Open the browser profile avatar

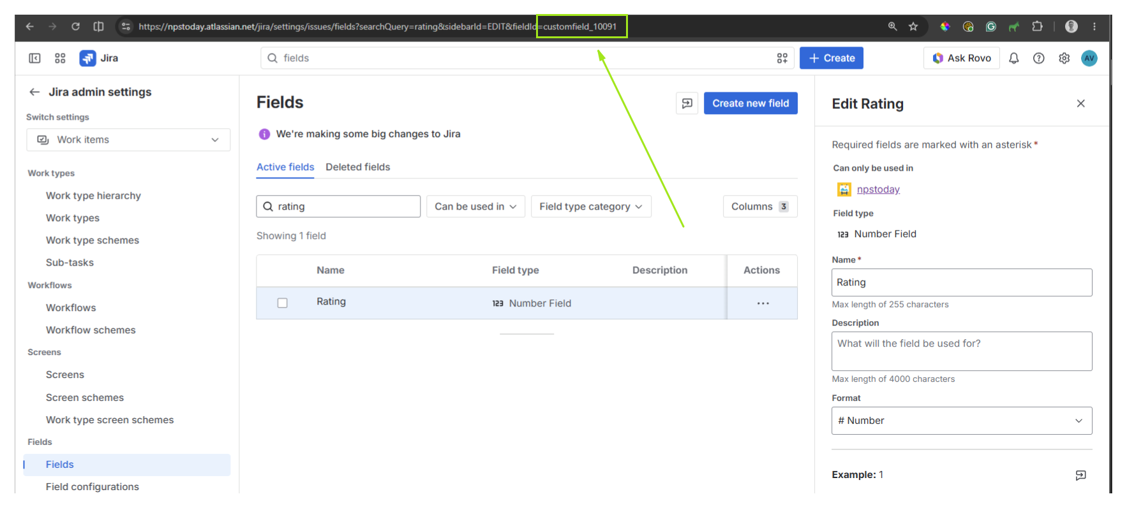click(x=1071, y=26)
